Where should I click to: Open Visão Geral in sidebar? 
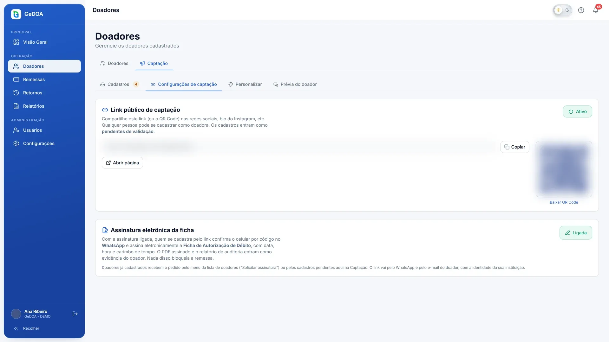point(44,42)
